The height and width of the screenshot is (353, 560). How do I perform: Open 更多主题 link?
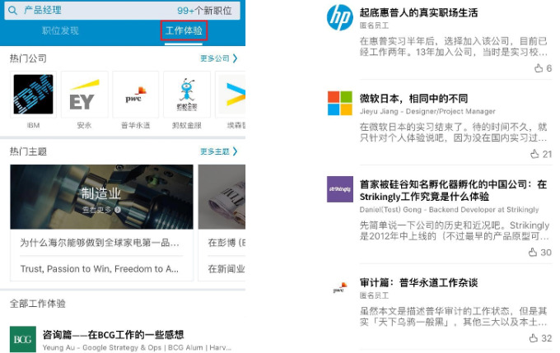coord(215,151)
